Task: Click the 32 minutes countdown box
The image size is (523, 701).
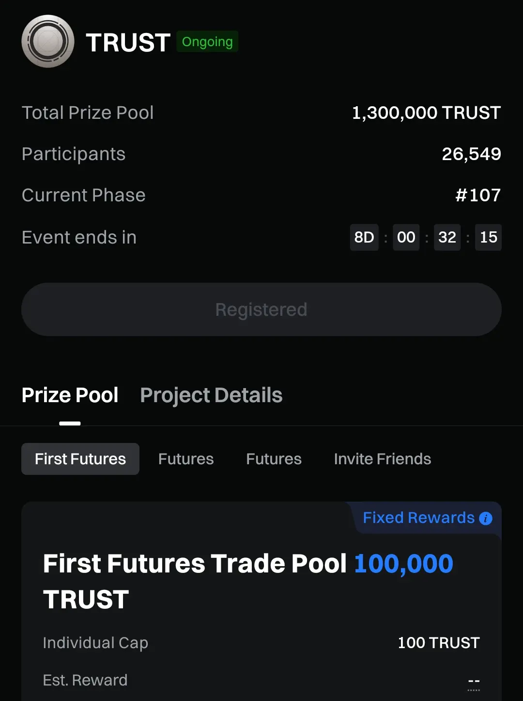Action: point(447,237)
